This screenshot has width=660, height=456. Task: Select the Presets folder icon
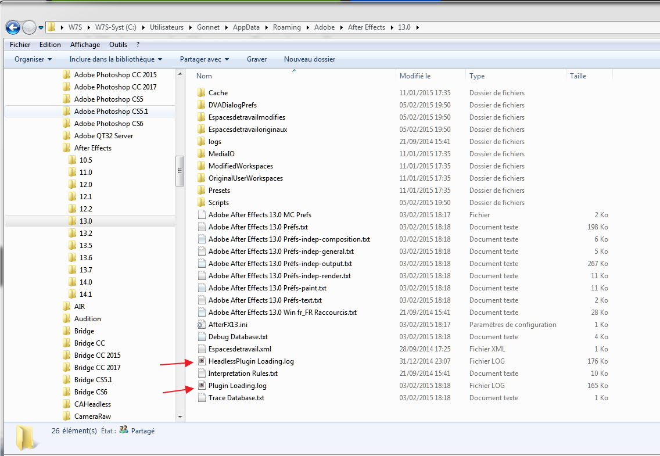click(x=202, y=190)
